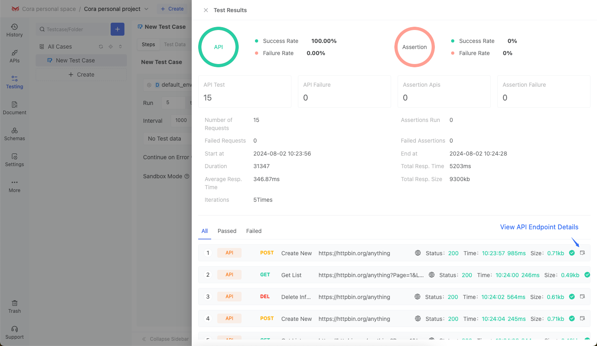Click the globe icon in Get List row 2

click(x=432, y=275)
